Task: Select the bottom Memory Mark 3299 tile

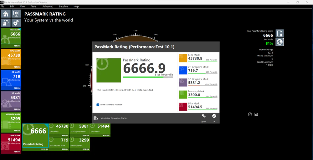Action: point(80,144)
